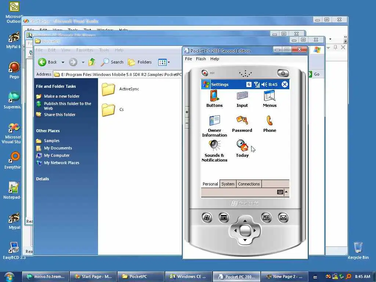
Task: Click the D-pad up arrow
Action: pyautogui.click(x=245, y=221)
